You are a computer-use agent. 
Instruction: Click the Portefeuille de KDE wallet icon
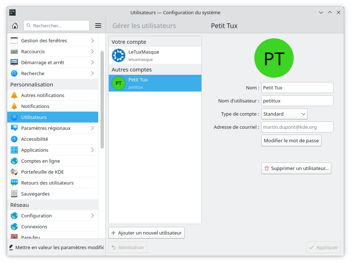click(x=14, y=172)
